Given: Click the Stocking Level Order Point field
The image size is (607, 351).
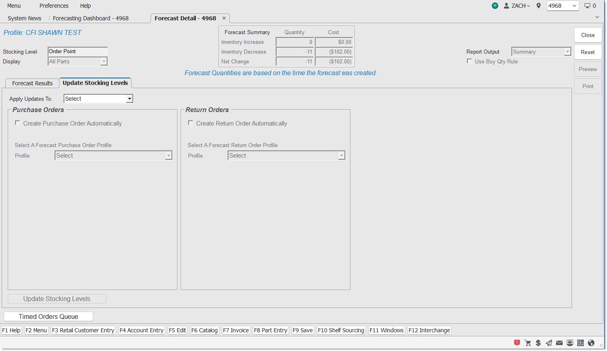Looking at the screenshot, I should [77, 52].
